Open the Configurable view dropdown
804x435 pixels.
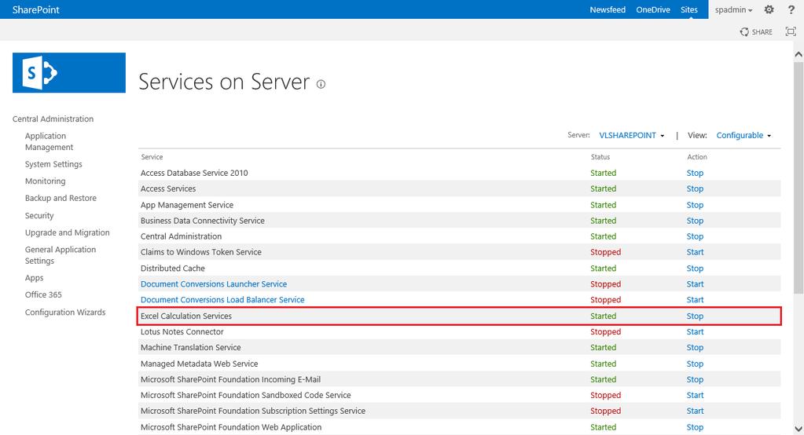click(743, 135)
